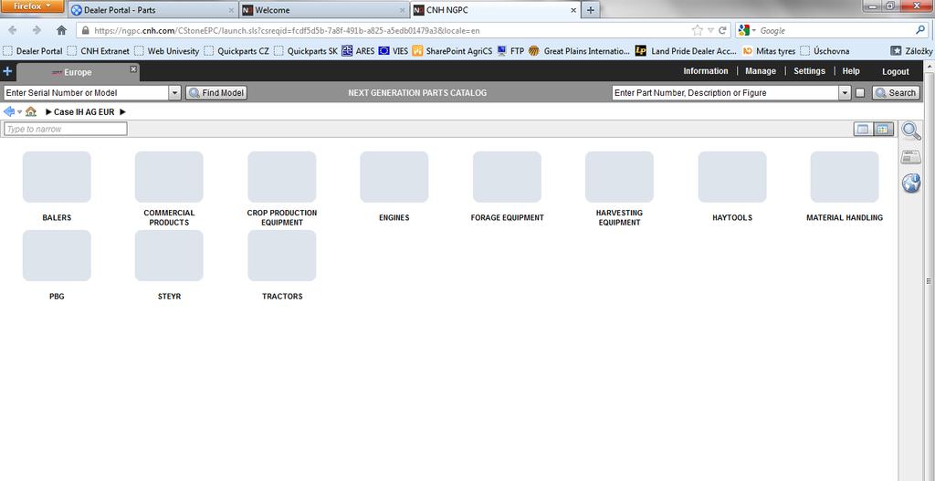The height and width of the screenshot is (481, 935).
Task: Add a new catalog tab with plus icon
Action: pyautogui.click(x=7, y=71)
